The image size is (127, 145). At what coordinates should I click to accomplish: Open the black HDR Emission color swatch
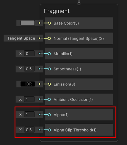point(28,84)
